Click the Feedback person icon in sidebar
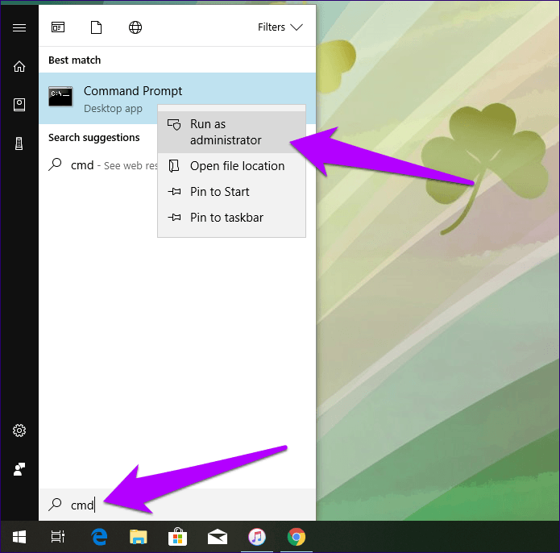560x553 pixels. pyautogui.click(x=19, y=469)
